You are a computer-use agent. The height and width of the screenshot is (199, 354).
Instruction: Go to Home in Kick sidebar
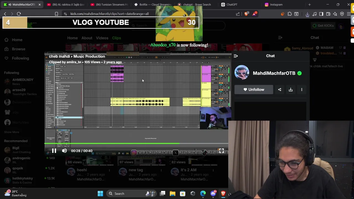pos(13,40)
